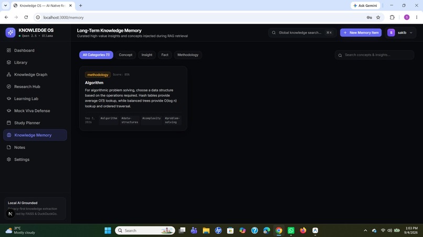Screen dimensions: 423x237
Task: Focus Search concepts & insights field
Action: [374, 55]
